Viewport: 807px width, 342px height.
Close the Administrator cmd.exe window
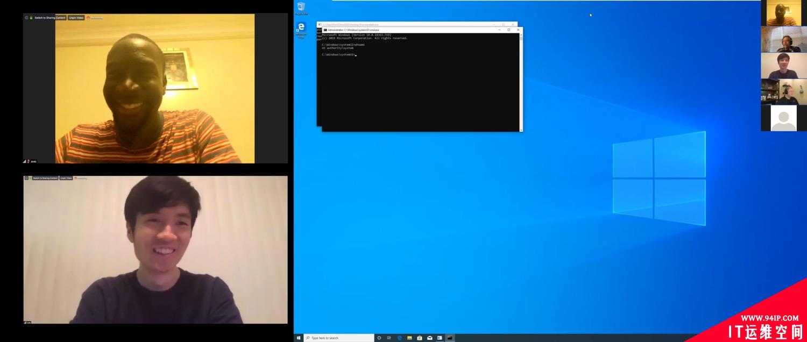[x=518, y=30]
